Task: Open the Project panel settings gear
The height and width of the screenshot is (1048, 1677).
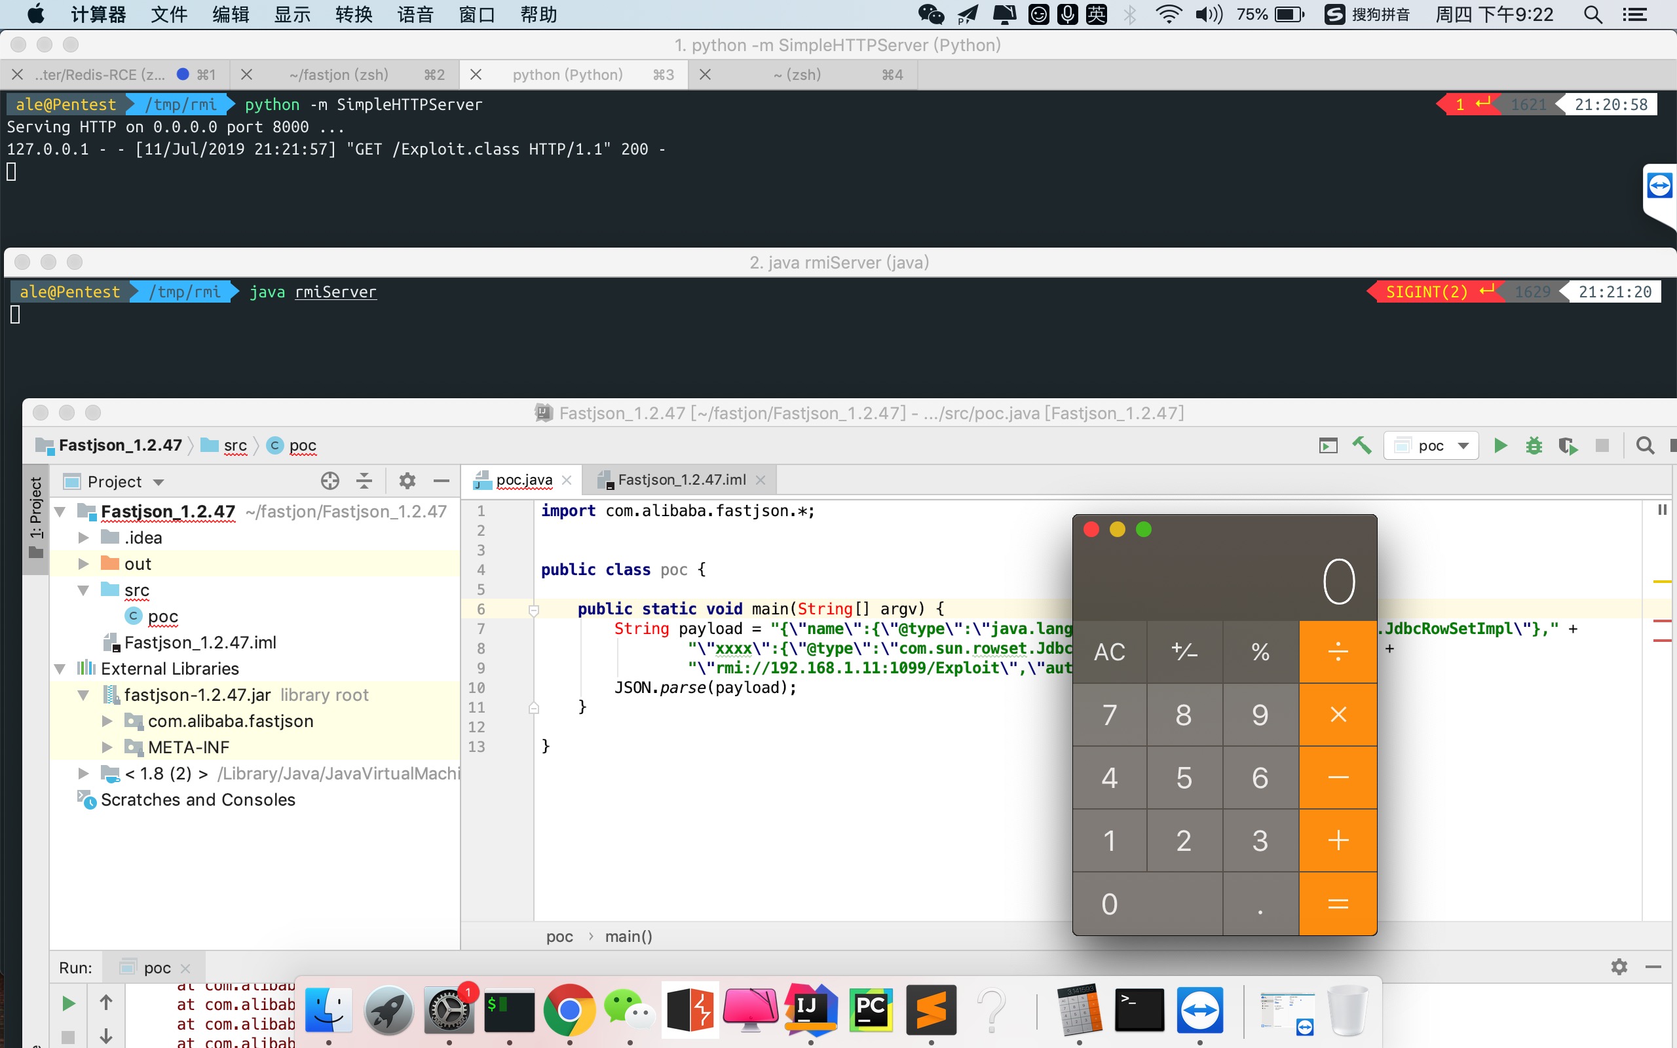Action: (407, 481)
